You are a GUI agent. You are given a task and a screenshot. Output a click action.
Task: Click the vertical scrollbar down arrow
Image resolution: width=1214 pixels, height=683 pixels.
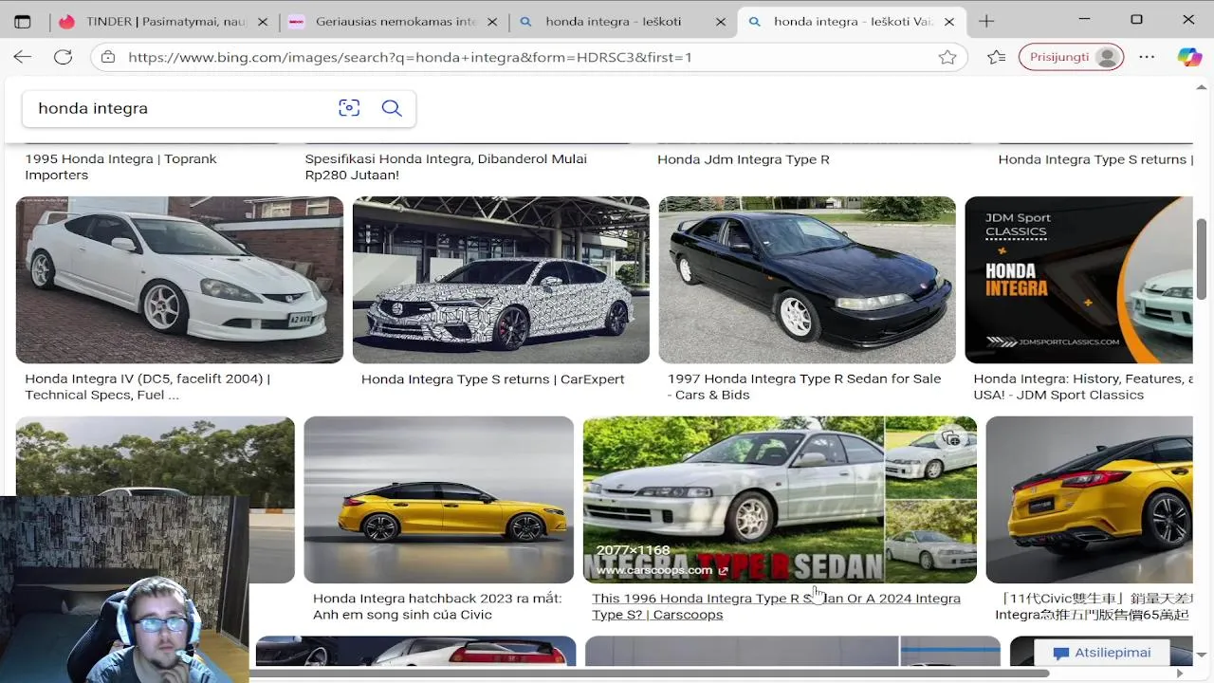(x=1202, y=655)
